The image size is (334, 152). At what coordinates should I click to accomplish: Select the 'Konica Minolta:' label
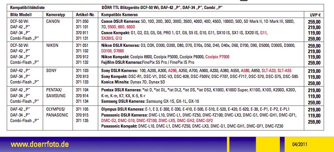coord(115,82)
